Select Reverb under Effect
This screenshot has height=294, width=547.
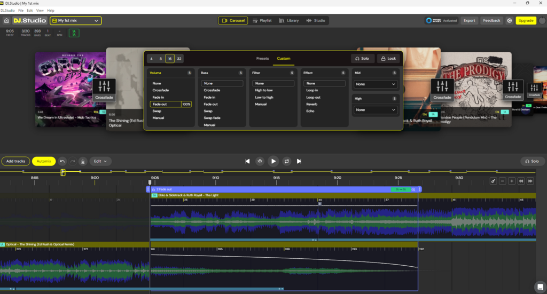click(312, 104)
